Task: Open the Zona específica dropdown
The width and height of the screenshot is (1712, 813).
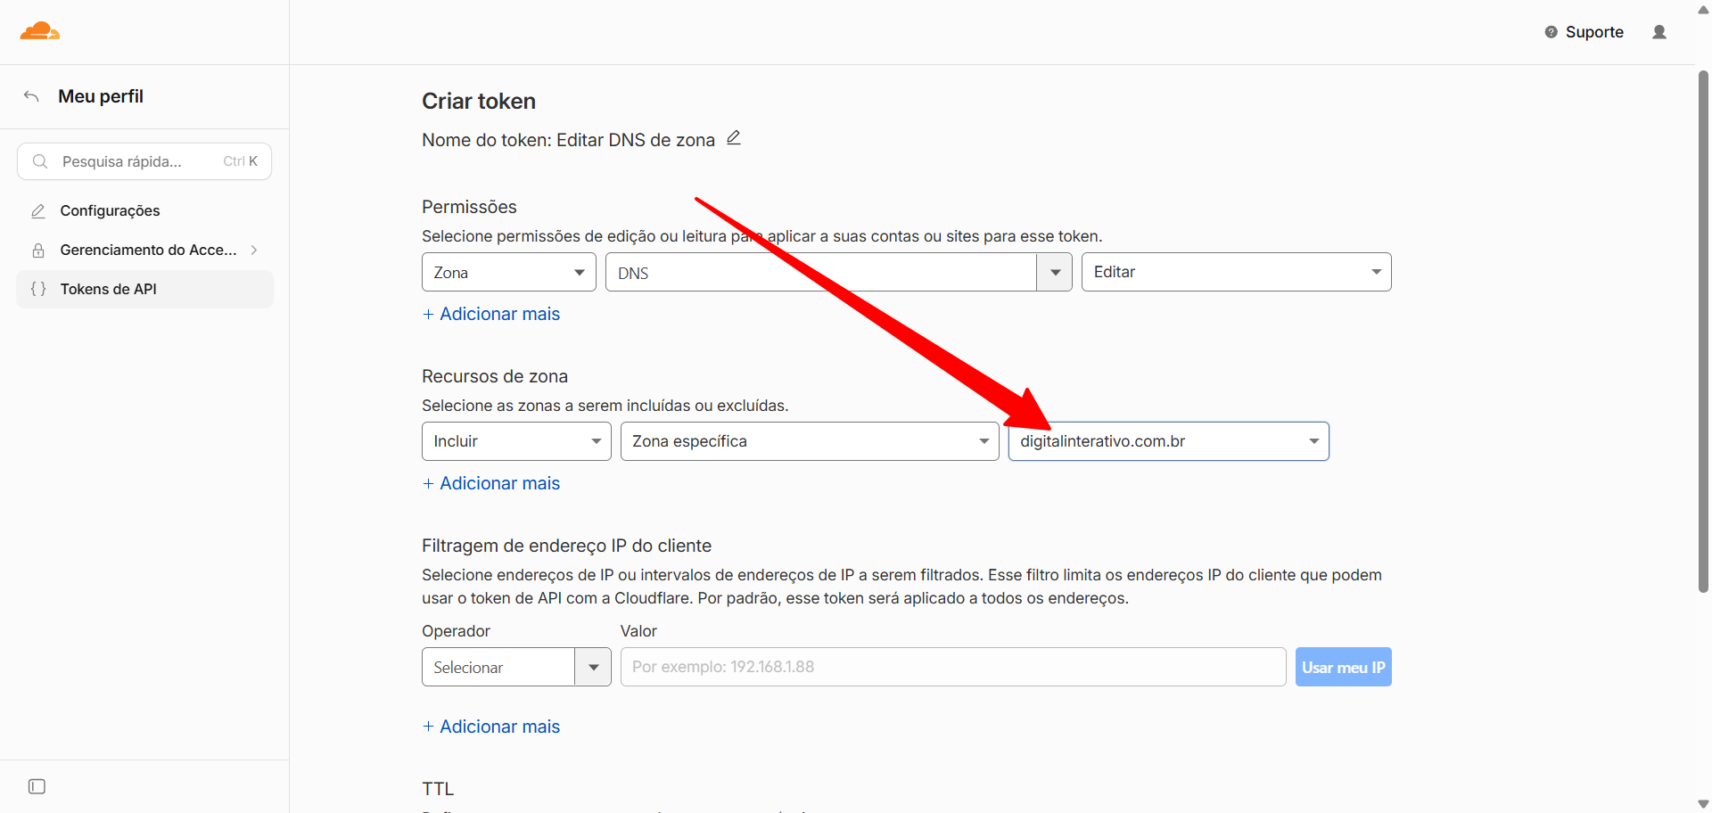Action: (810, 441)
